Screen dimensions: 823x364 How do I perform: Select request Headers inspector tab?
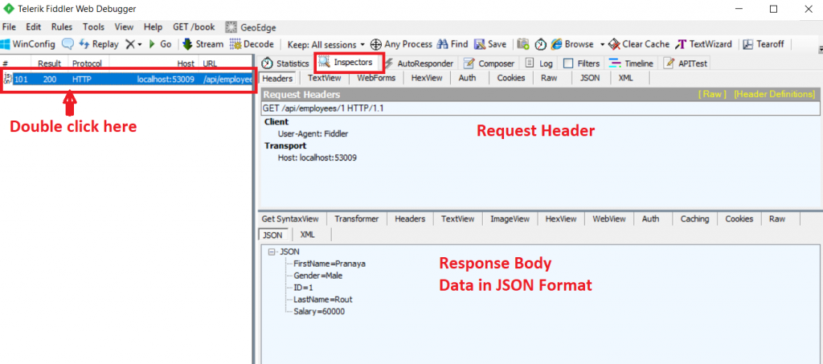pyautogui.click(x=277, y=78)
